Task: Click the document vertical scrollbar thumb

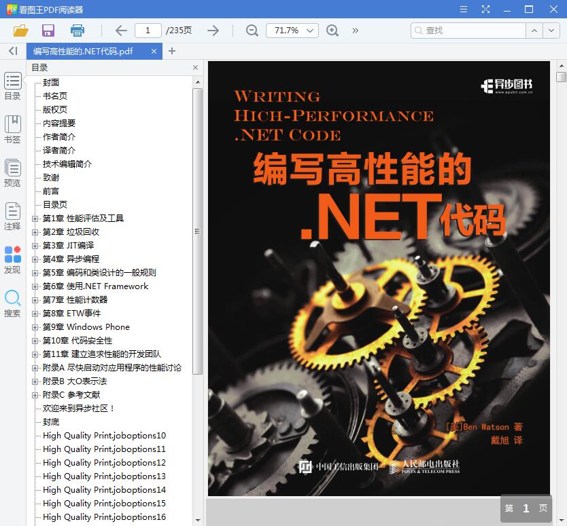Action: pyautogui.click(x=561, y=77)
